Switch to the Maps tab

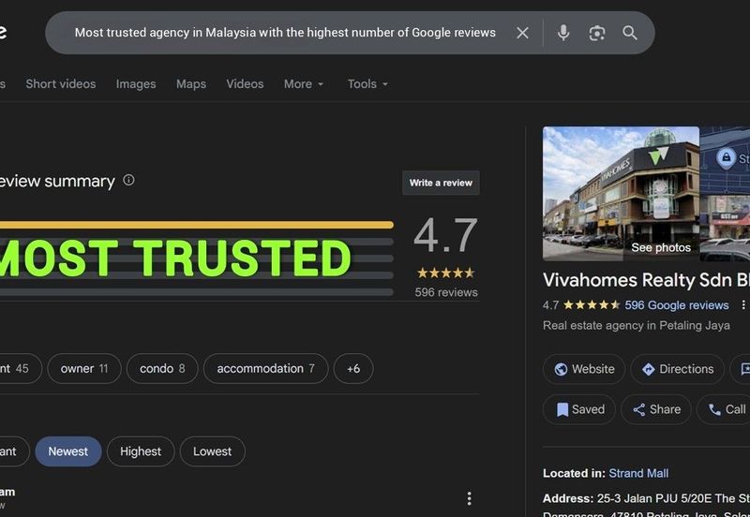coord(191,84)
